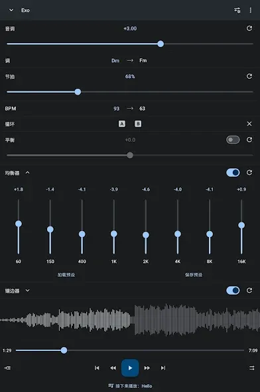Set loop point B
The image size is (260, 392).
[x=138, y=124]
